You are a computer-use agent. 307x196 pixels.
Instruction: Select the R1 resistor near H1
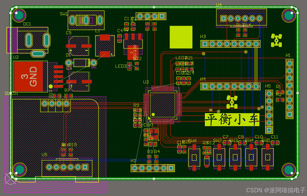point(280,92)
